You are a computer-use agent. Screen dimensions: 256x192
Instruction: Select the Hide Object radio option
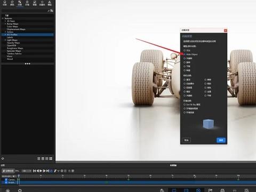coord(185,54)
